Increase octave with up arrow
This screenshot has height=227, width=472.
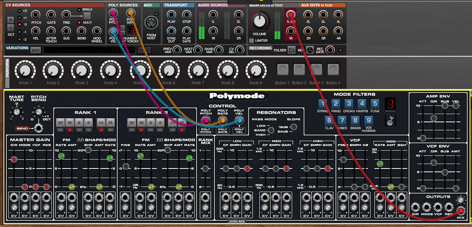click(x=10, y=19)
